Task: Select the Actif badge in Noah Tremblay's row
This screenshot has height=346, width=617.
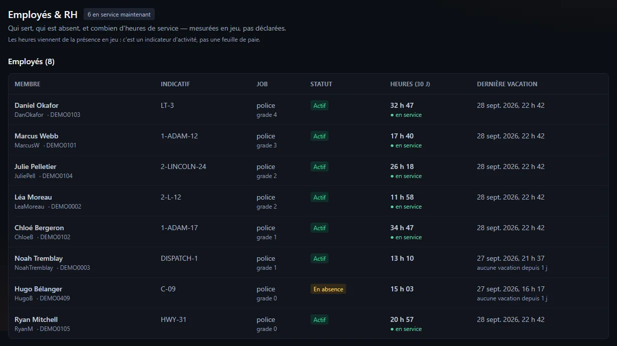Action: point(320,259)
